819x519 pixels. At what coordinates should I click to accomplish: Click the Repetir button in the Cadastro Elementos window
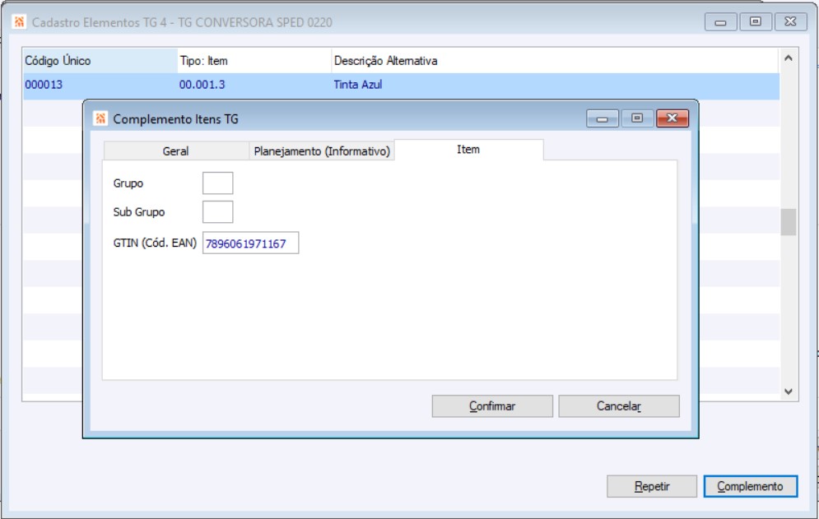[652, 486]
